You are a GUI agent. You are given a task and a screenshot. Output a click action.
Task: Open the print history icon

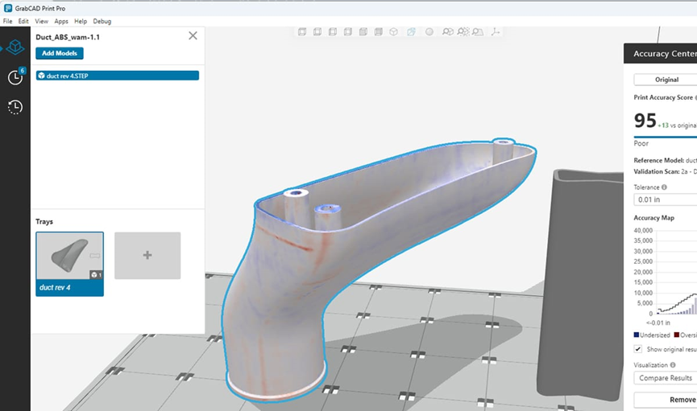tap(15, 107)
